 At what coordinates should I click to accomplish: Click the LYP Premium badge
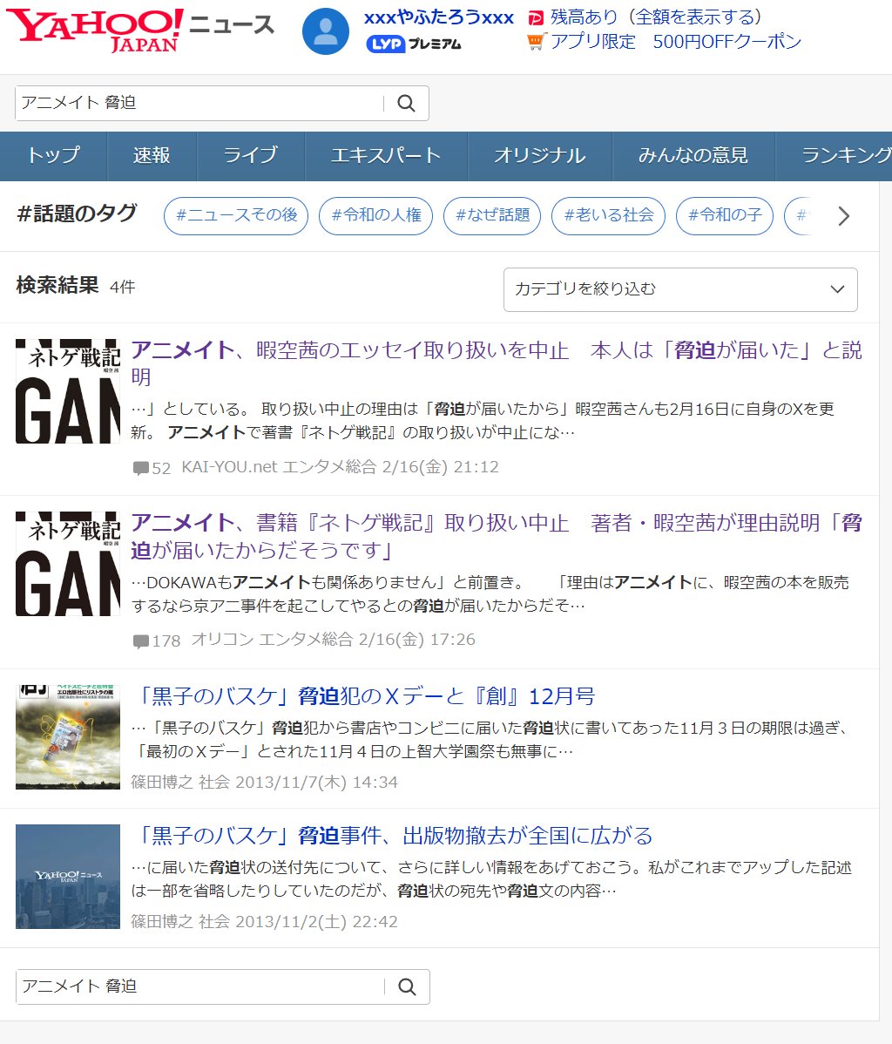point(414,44)
